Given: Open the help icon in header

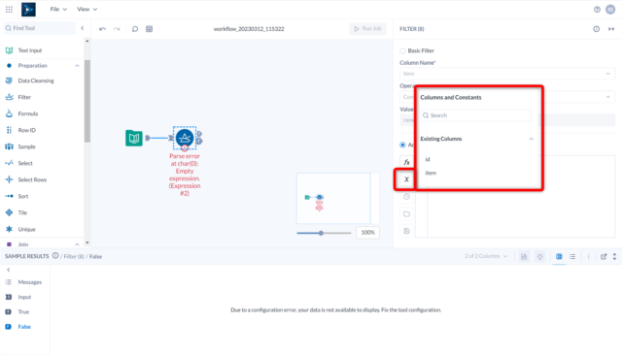Looking at the screenshot, I should pos(597,10).
